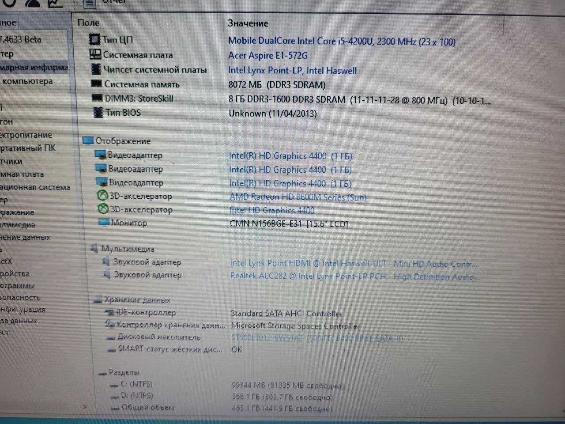Screen dimensions: 565x424
Task: Select the 7.4633 Beta root tree item
Action: pos(21,39)
